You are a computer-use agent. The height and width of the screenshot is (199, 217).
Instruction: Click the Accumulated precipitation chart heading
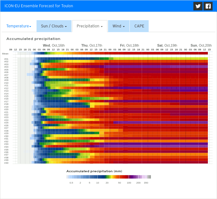pyautogui.click(x=33, y=39)
